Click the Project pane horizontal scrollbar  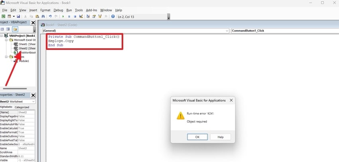point(15,89)
